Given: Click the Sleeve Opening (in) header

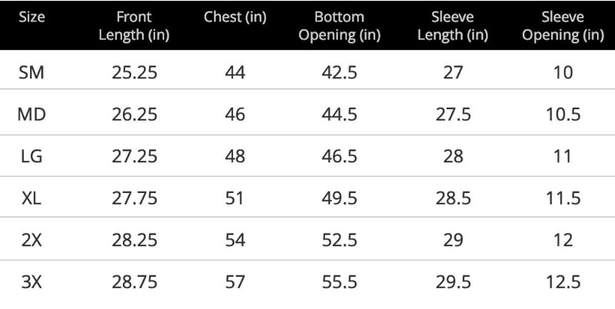Looking at the screenshot, I should (563, 26).
